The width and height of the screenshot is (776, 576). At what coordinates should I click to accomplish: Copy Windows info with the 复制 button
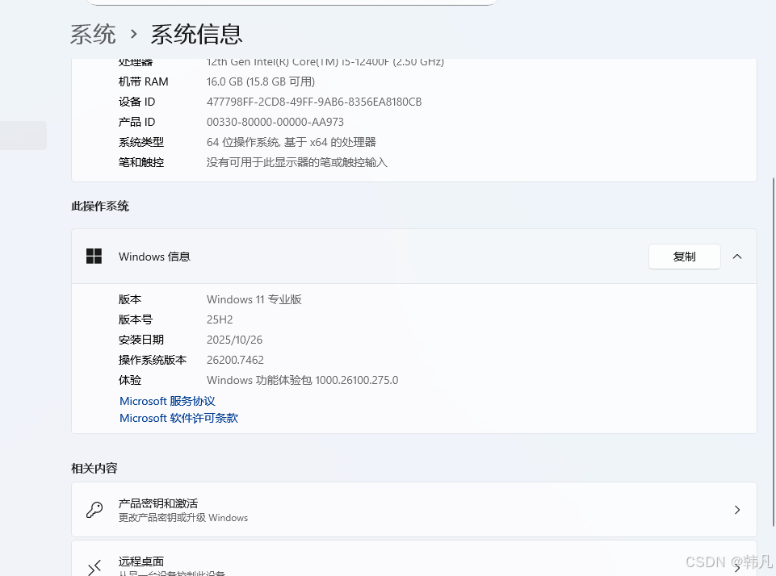685,256
